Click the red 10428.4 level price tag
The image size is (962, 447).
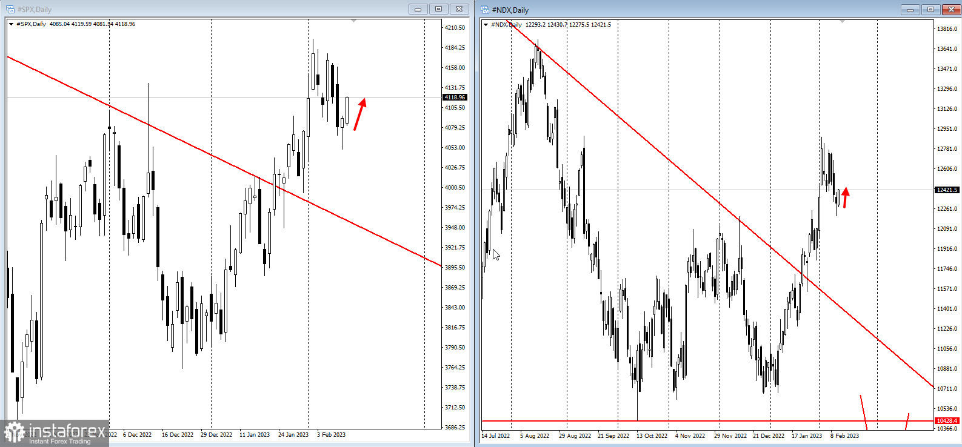click(947, 420)
